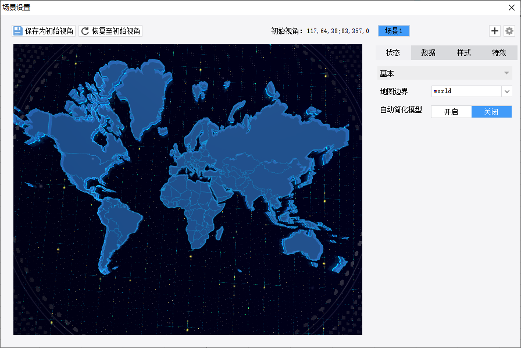Switch to the 状态 tab
This screenshot has width=521, height=348.
(393, 52)
